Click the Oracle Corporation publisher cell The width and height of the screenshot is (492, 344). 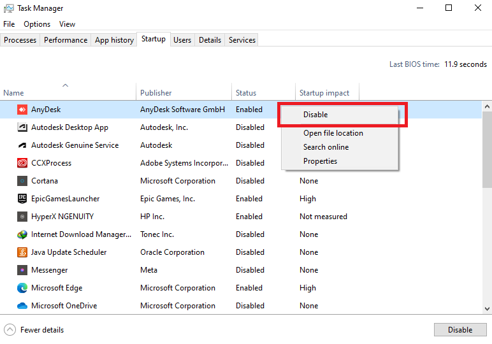172,252
